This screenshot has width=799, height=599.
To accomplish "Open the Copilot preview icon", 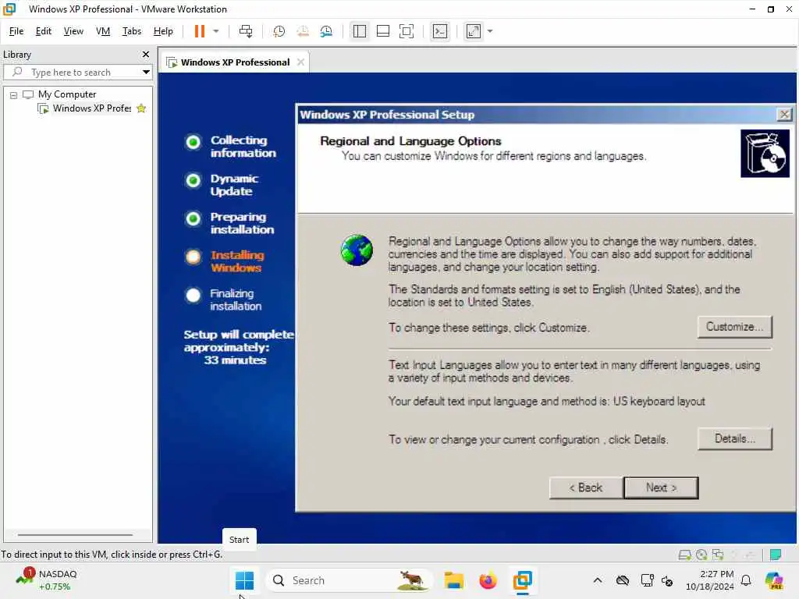I will (774, 580).
